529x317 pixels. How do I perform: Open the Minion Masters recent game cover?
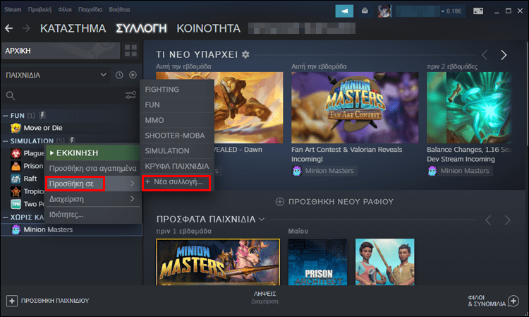218,262
